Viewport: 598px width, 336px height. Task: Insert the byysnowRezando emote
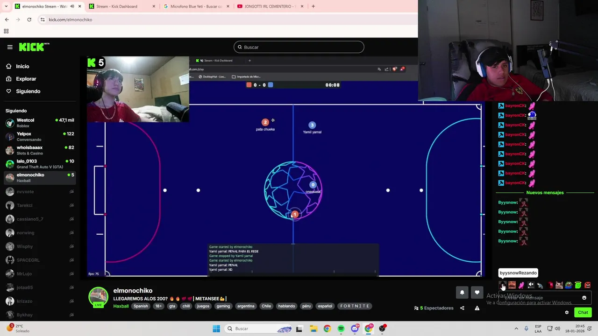click(x=503, y=285)
